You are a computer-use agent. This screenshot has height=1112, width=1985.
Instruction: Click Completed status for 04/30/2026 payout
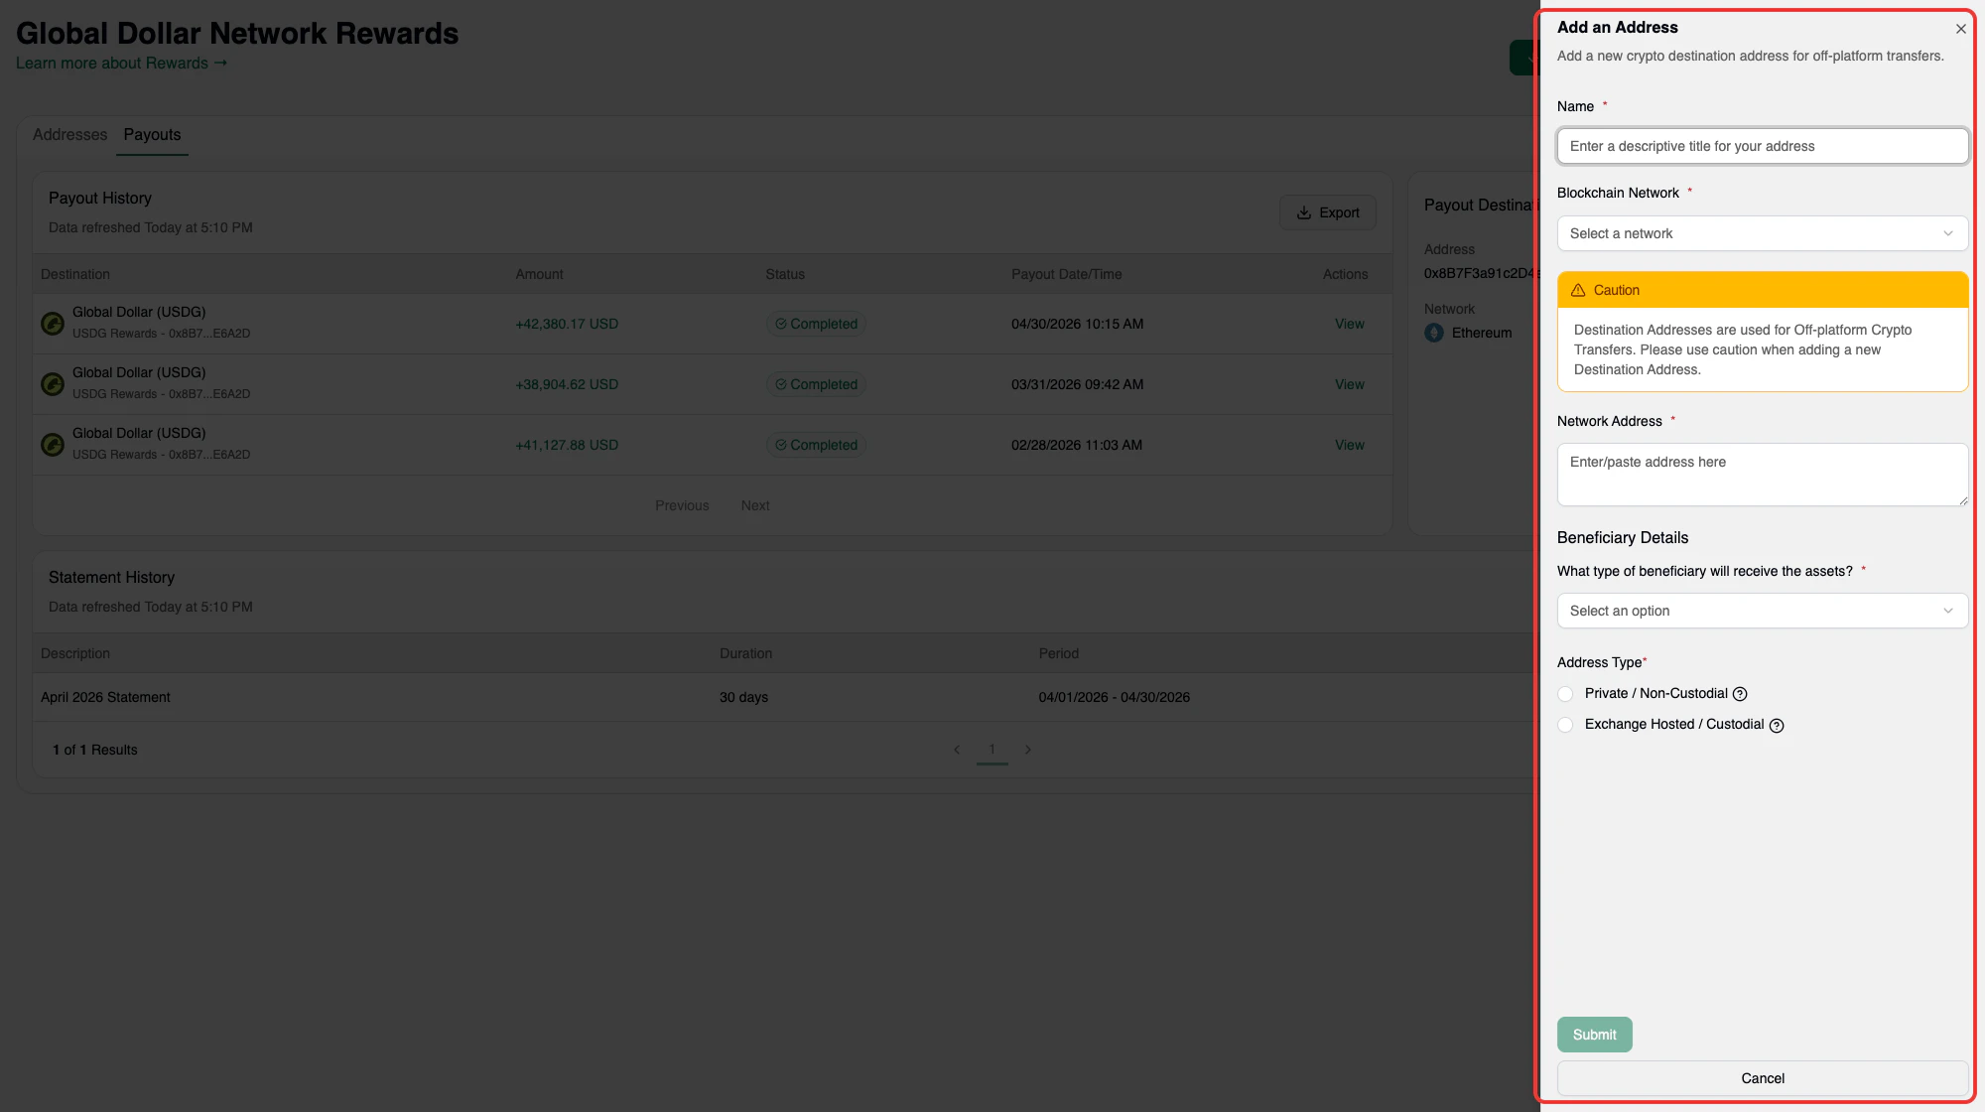[x=816, y=324]
